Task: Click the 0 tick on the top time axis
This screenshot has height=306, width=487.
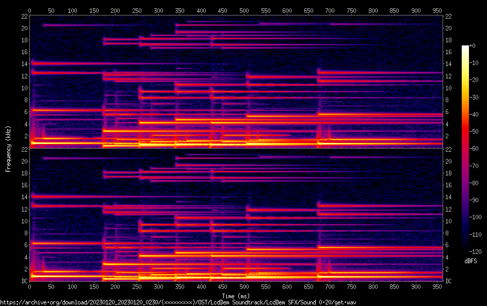Action: click(30, 10)
